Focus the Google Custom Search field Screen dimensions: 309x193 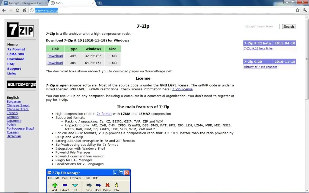(x=262, y=27)
